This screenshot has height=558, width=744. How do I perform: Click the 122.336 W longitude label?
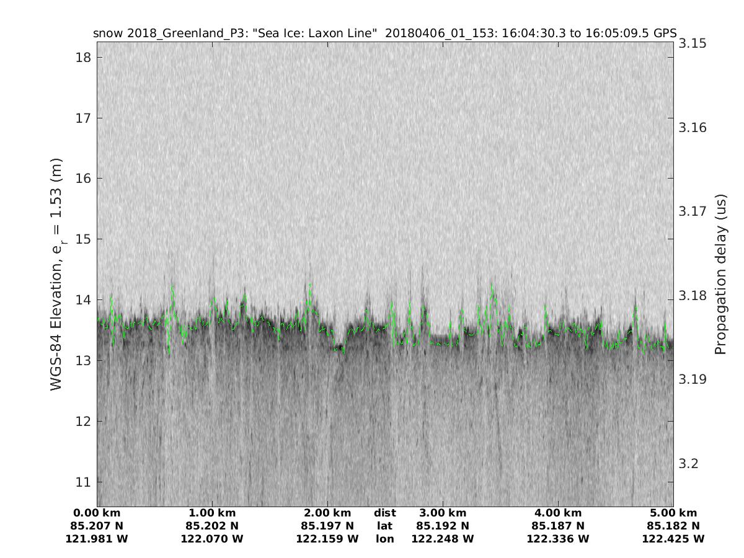click(x=558, y=539)
